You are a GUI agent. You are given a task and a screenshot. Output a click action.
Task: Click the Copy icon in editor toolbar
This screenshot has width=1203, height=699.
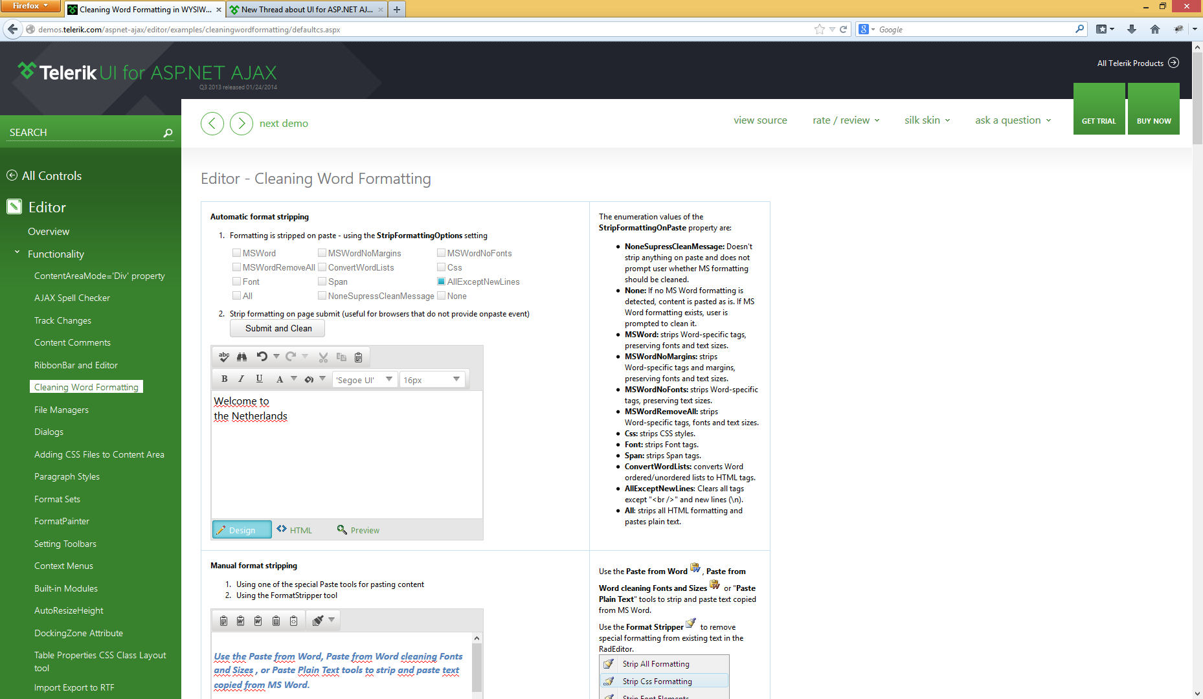pyautogui.click(x=341, y=357)
